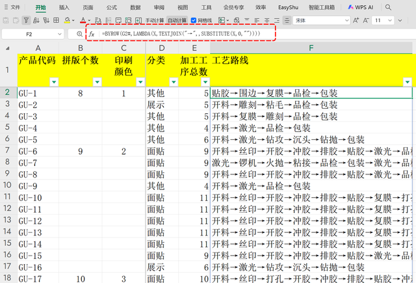Open the 智能工具箱 tab
The width and height of the screenshot is (416, 283).
[322, 7]
